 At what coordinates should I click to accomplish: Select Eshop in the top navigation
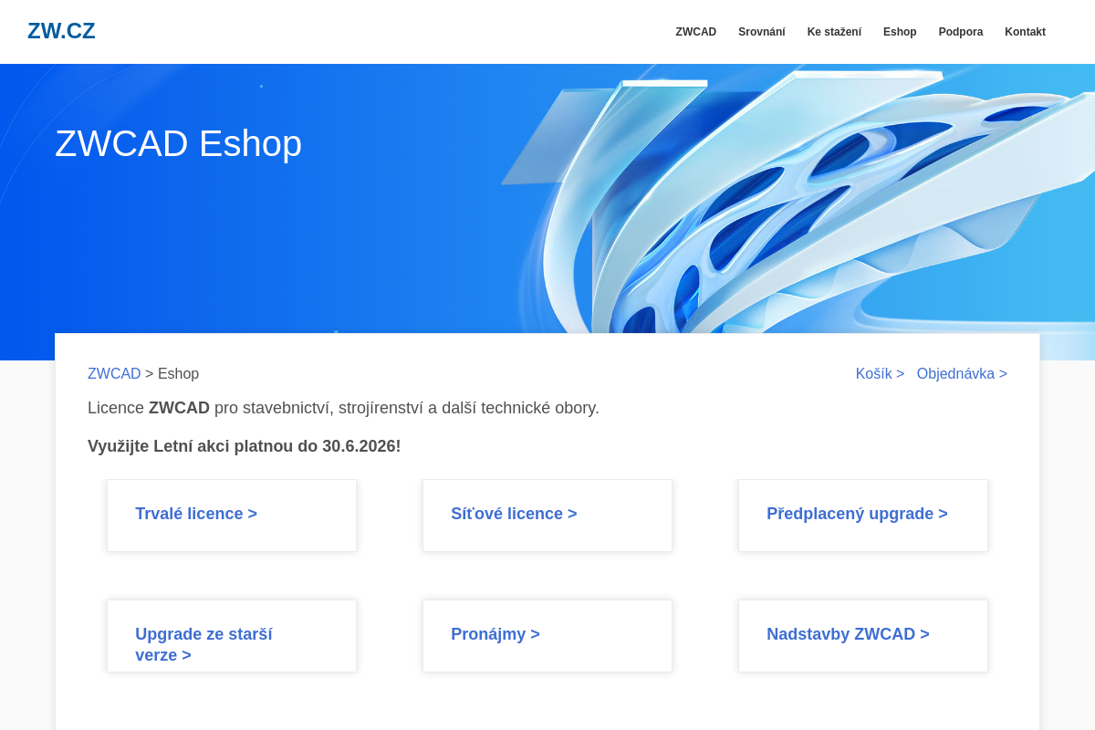900,32
